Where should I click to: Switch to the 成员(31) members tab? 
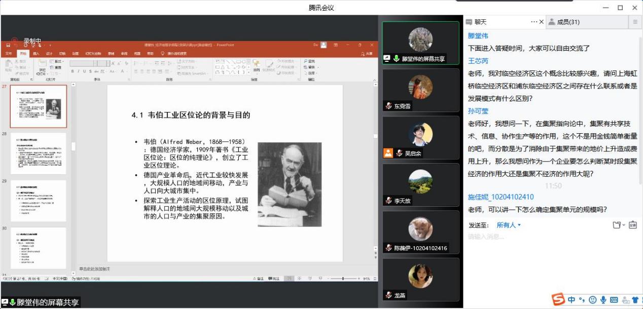coord(568,22)
